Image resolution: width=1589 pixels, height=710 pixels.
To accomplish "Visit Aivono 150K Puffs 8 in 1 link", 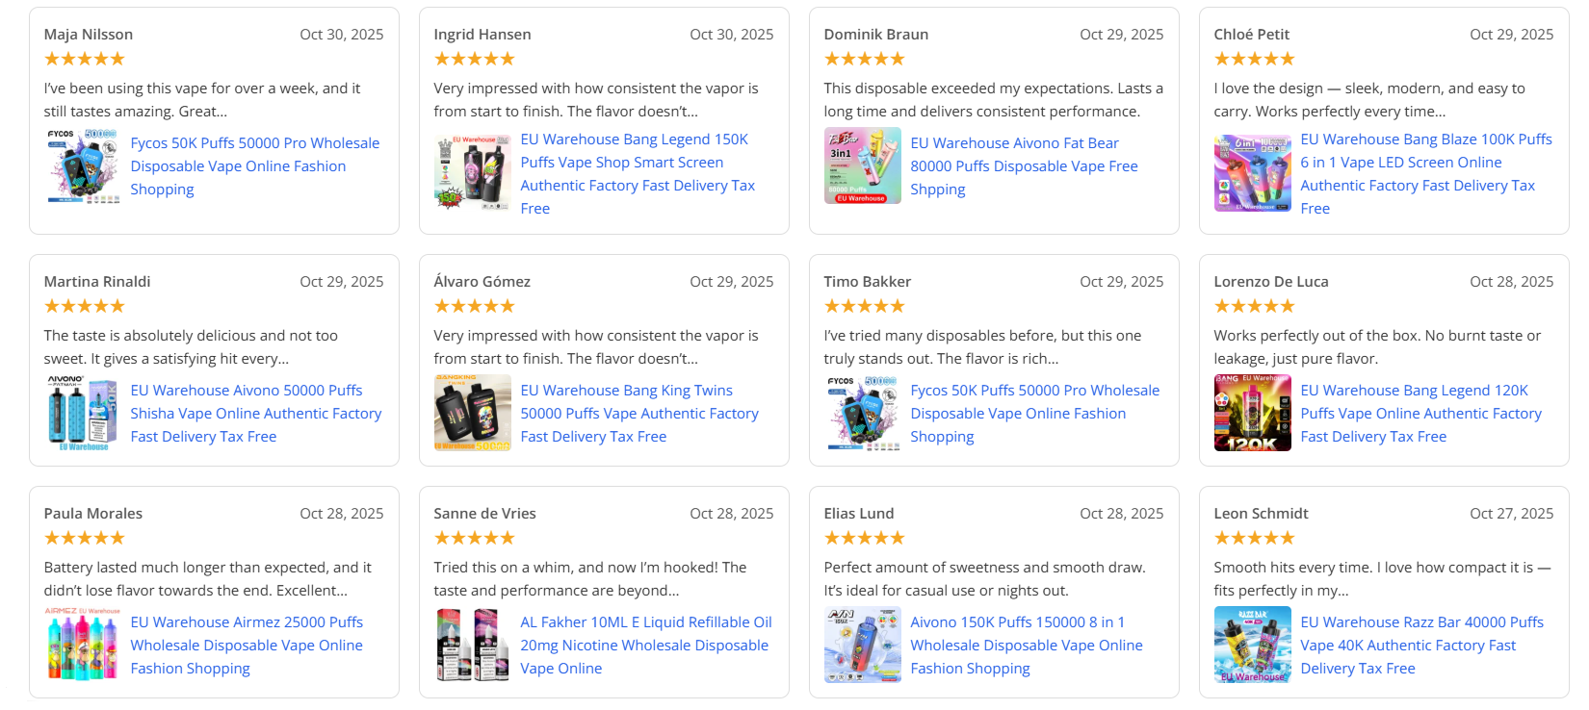I will coord(1026,645).
